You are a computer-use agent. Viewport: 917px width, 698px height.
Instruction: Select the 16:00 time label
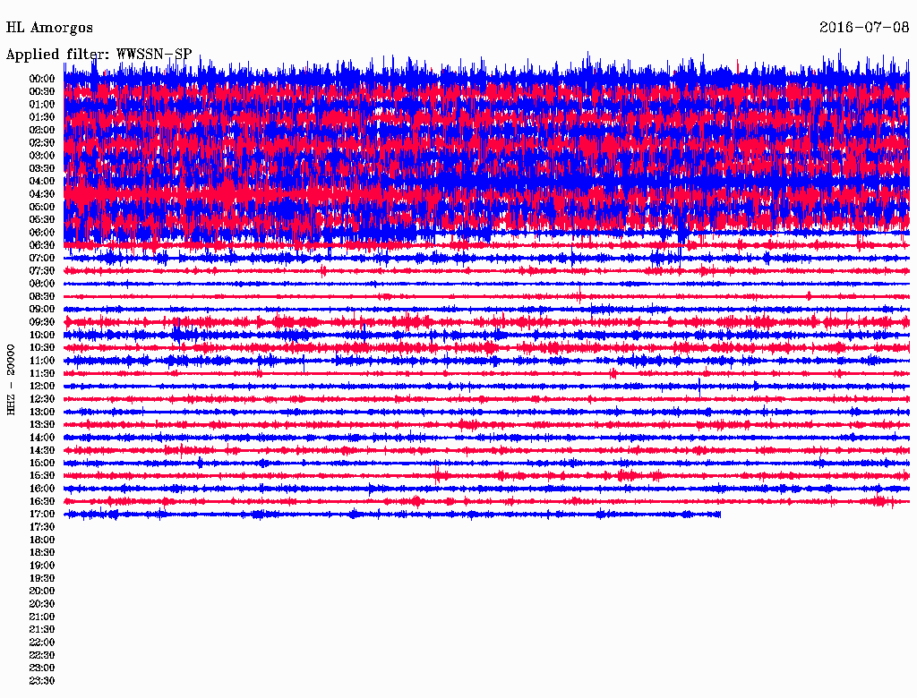tap(42, 488)
